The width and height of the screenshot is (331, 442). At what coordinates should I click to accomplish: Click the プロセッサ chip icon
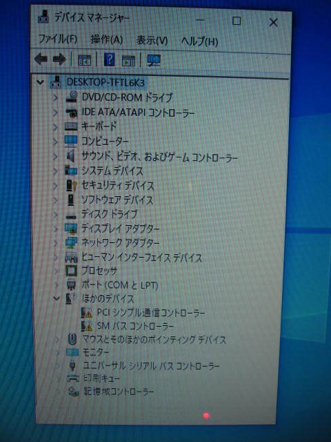click(71, 271)
